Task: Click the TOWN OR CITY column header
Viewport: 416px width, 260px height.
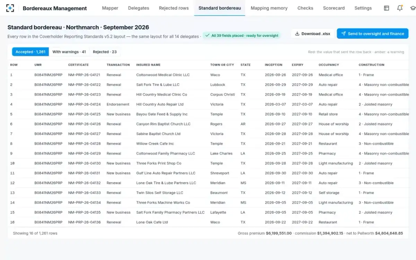Action: 222,65
